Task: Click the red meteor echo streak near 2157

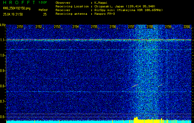Action: (x=135, y=85)
